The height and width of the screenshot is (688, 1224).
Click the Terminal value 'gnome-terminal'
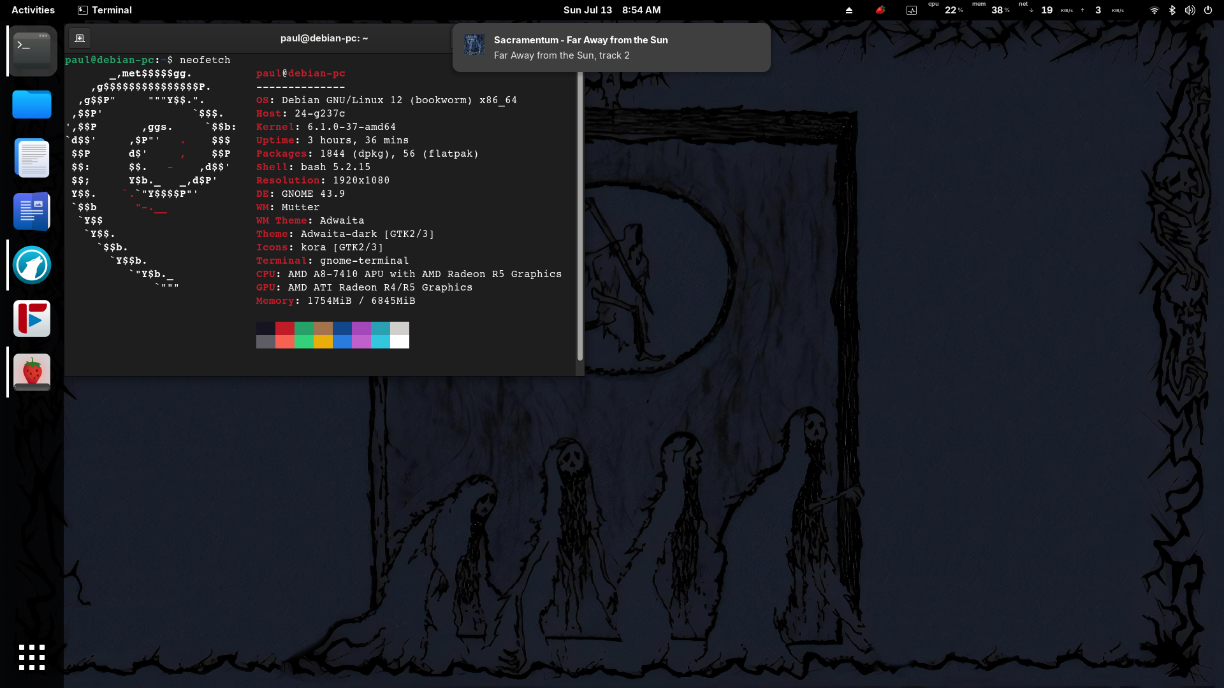click(x=365, y=261)
